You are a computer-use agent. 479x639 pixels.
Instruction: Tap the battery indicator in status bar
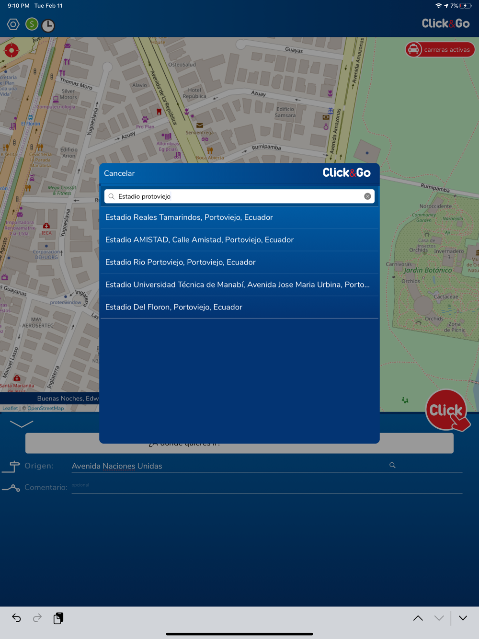[465, 6]
